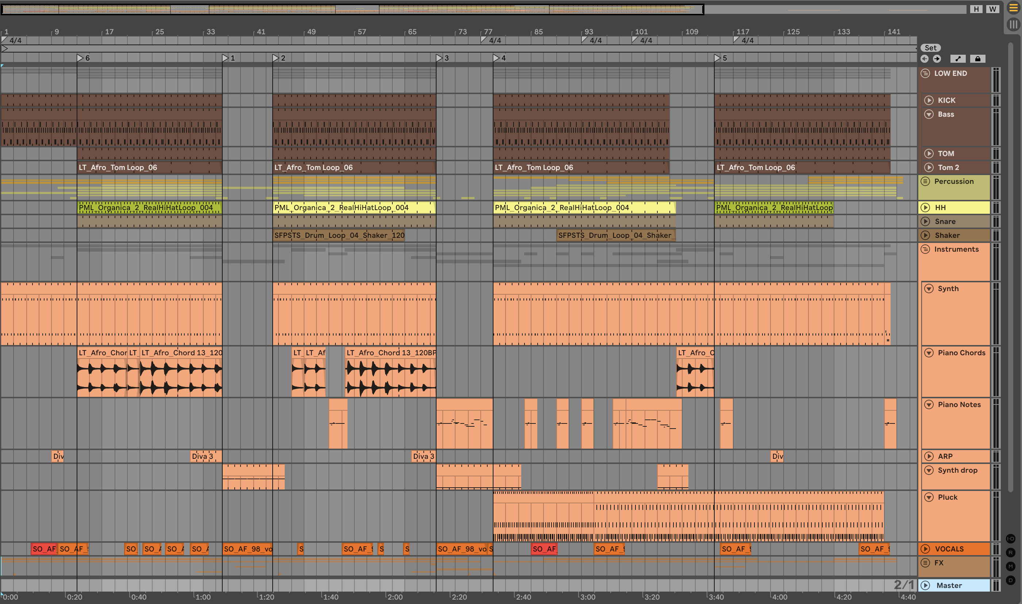Click the lock envelopes icon

pos(977,59)
